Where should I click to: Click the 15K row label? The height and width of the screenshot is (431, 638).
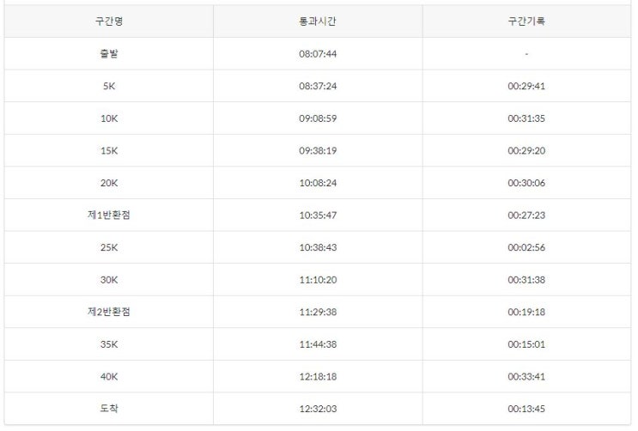point(109,150)
